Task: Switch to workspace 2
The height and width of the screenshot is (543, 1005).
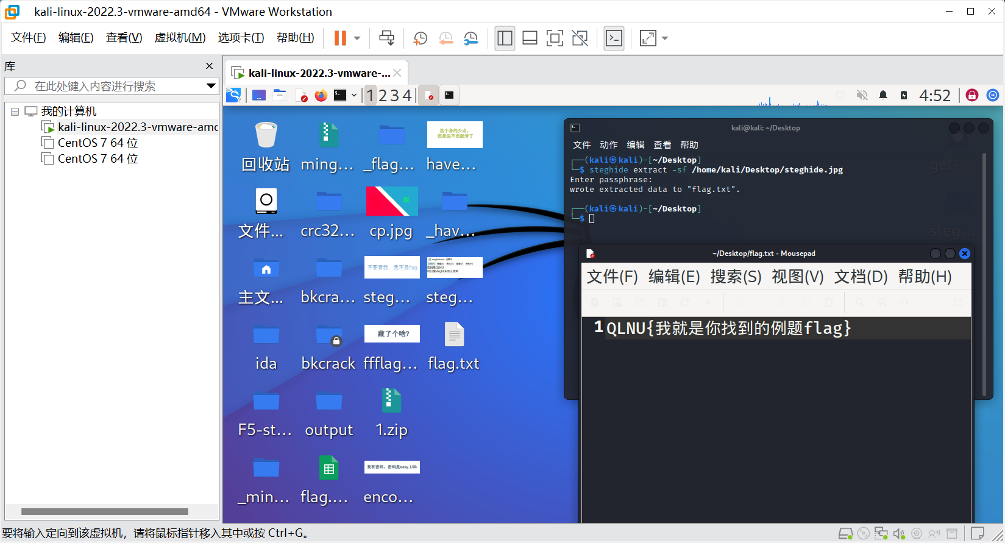Action: coord(383,96)
